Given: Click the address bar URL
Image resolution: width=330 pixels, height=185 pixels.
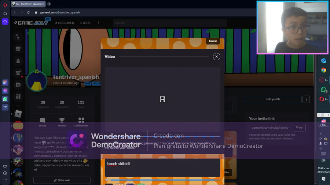Looking at the screenshot, I should pos(60,12).
